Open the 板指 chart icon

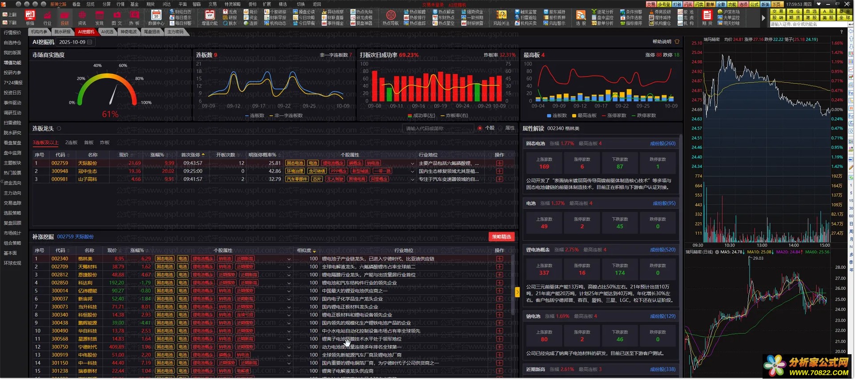tap(30, 15)
